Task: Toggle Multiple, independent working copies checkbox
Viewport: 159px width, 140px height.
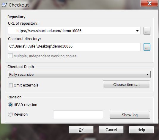Action: [10, 56]
